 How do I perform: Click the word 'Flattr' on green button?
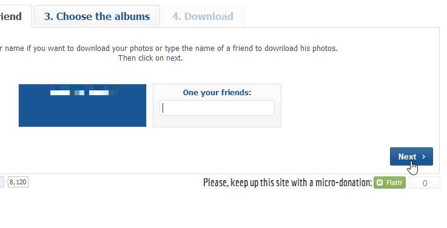(394, 183)
